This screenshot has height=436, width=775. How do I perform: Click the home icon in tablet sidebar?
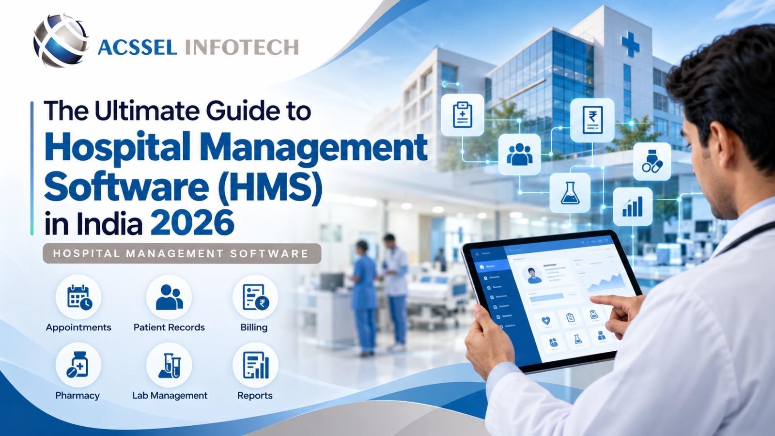coord(482,266)
